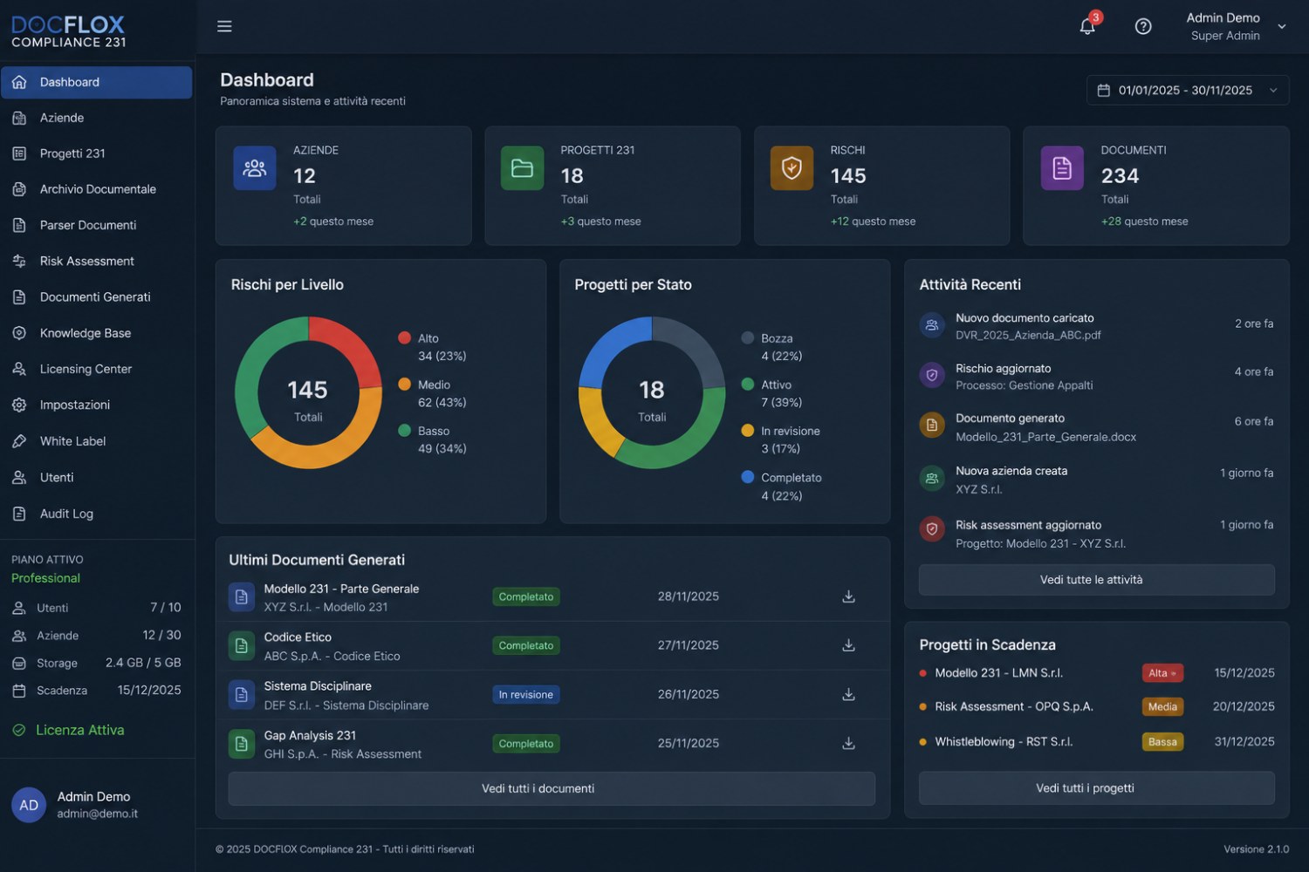The width and height of the screenshot is (1309, 872).
Task: Click the Professional plan label
Action: coord(45,578)
